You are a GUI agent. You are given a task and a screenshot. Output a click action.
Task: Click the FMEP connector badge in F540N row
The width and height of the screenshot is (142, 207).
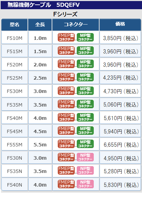click(66, 184)
